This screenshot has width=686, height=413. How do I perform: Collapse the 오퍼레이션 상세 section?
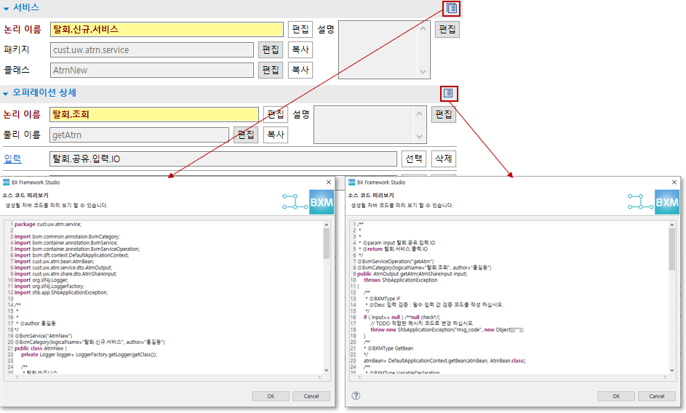tap(6, 94)
